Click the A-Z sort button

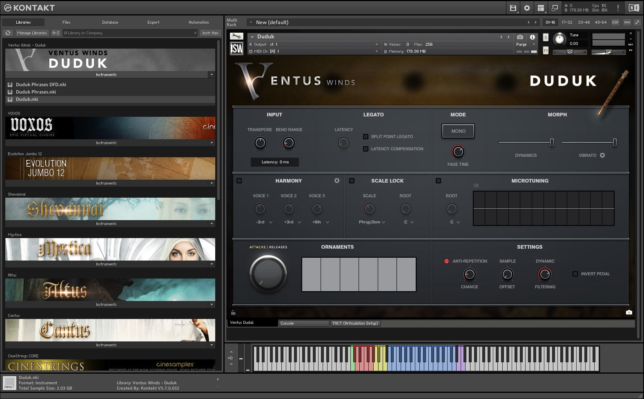pos(56,33)
